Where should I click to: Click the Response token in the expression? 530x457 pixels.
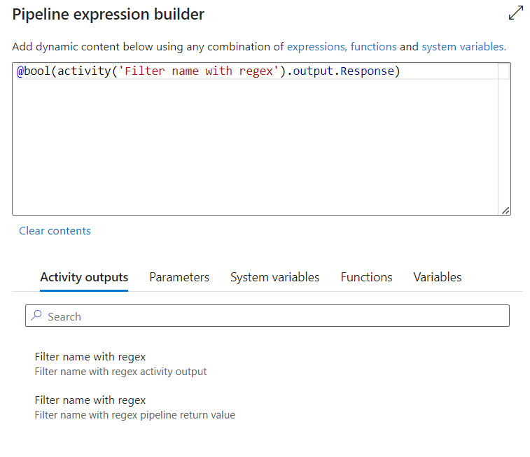(367, 71)
